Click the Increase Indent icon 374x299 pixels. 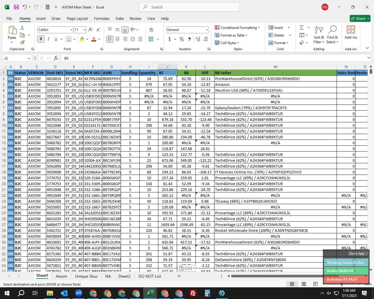tap(140, 39)
